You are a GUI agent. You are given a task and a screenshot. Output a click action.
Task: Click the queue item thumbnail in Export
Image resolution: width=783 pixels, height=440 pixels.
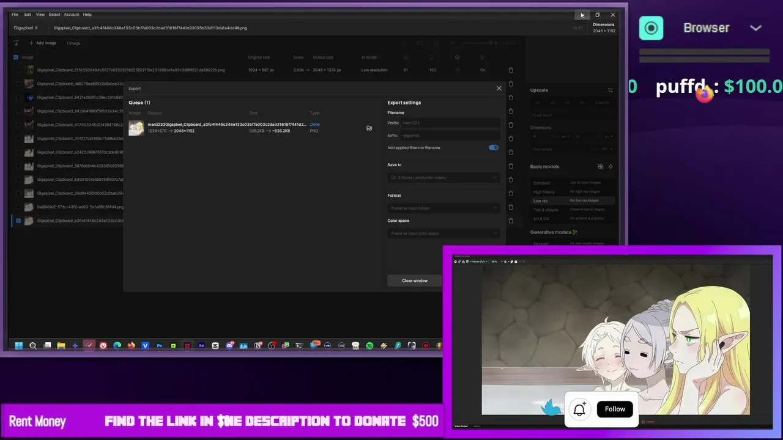tap(136, 128)
